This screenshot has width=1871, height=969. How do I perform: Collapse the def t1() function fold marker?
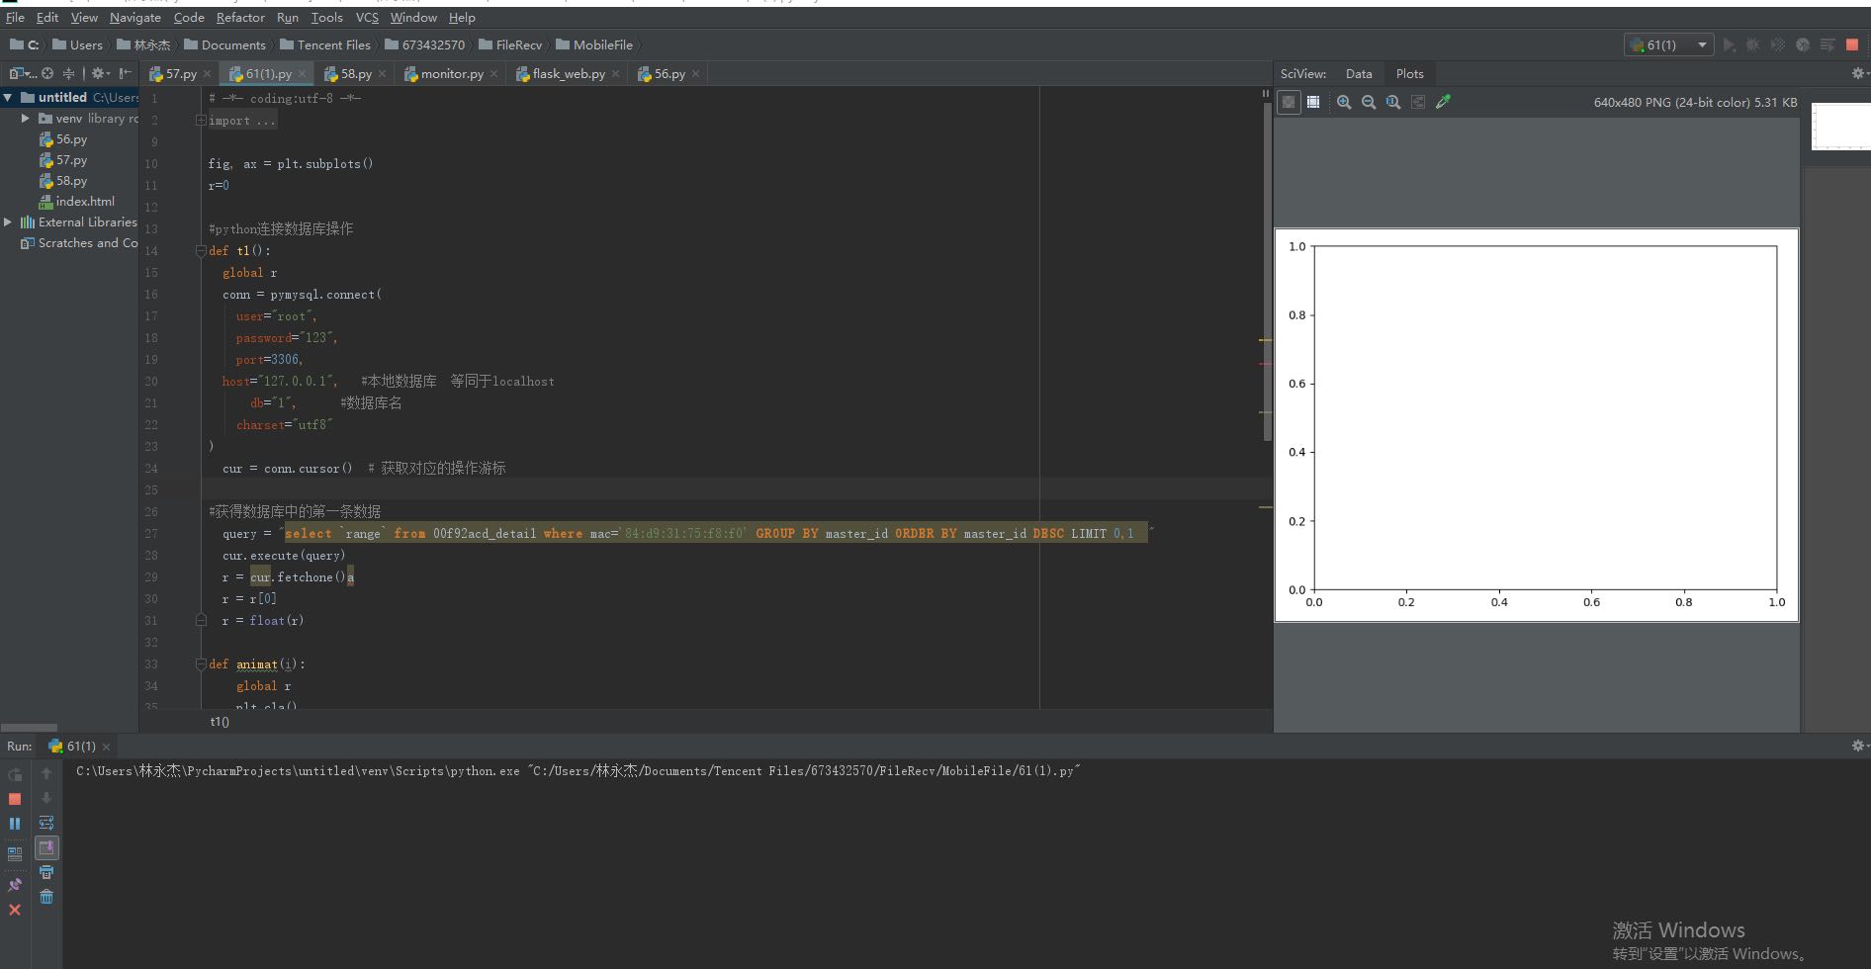(x=201, y=251)
